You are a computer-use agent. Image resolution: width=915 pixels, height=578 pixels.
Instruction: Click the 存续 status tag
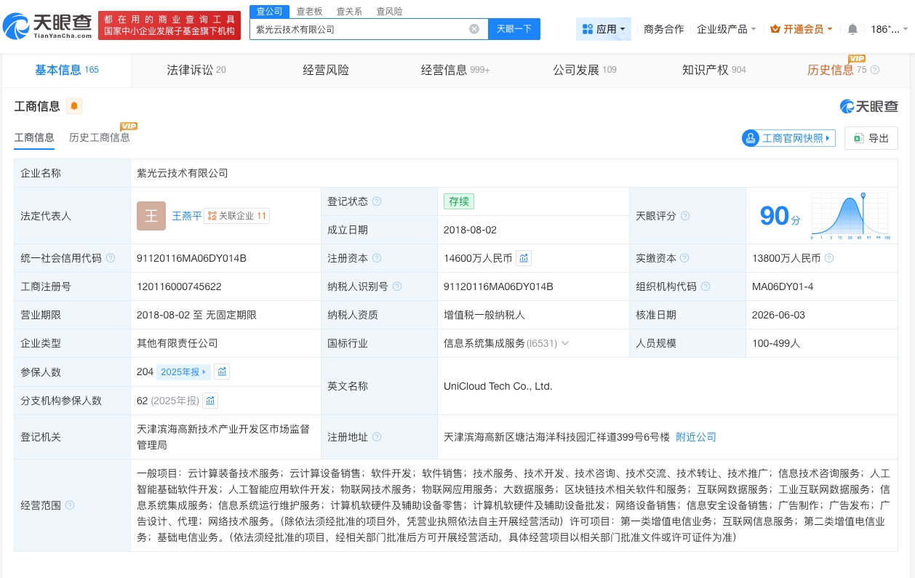tap(459, 201)
